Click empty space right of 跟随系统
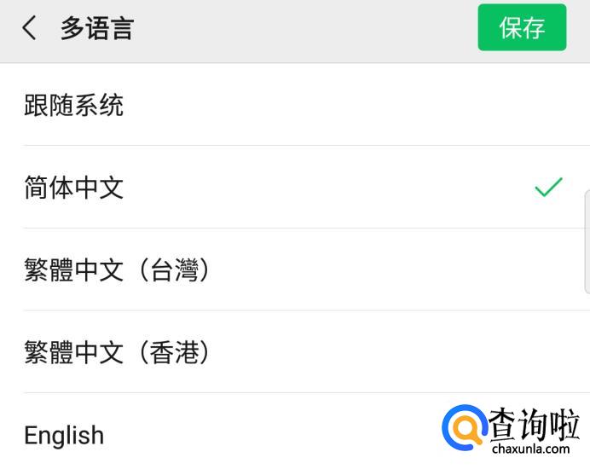The image size is (590, 475). click(x=358, y=105)
